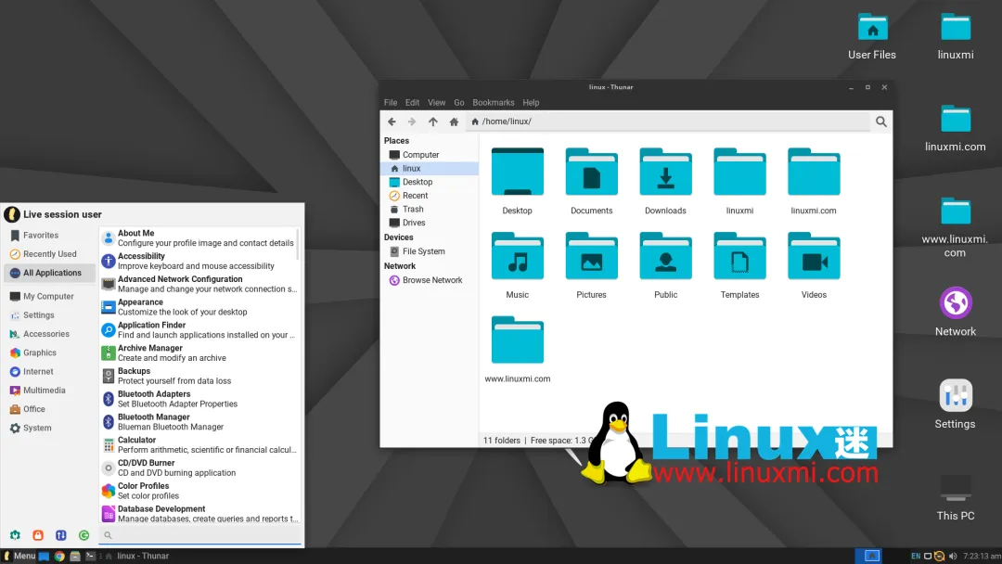Launch CD/DVD Burner from list
This screenshot has height=564, width=1002.
coord(199,468)
